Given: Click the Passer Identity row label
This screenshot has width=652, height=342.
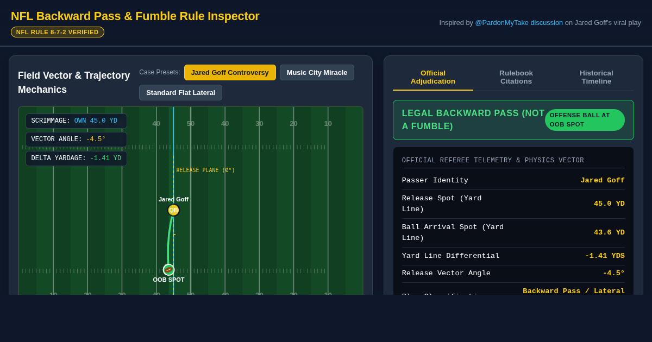Looking at the screenshot, I should click(435, 181).
